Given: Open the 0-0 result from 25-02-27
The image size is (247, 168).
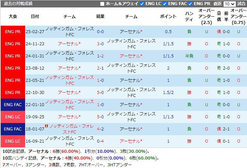Looking at the screenshot, I should pos(100,32).
